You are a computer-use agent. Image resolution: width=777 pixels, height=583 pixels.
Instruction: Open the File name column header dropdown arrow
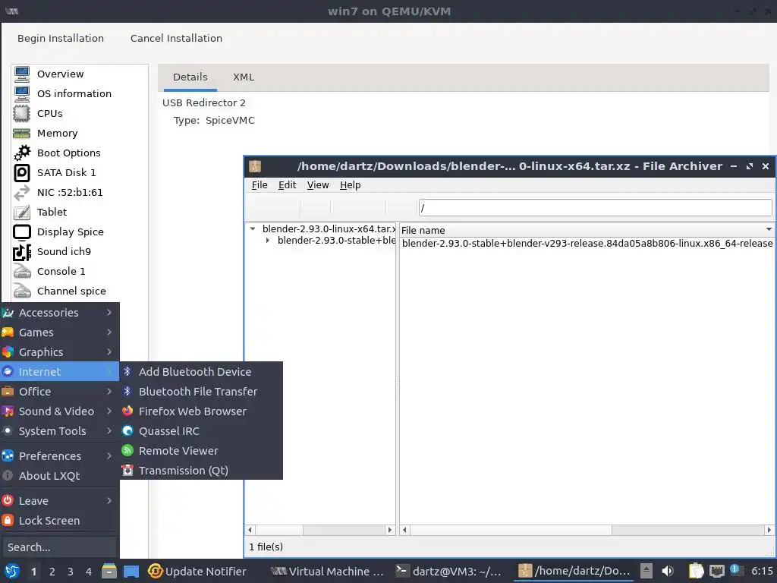click(x=769, y=229)
